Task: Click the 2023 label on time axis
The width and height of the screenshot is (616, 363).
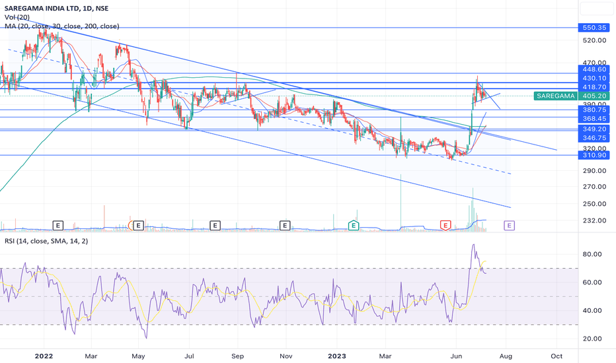Action: (337, 356)
